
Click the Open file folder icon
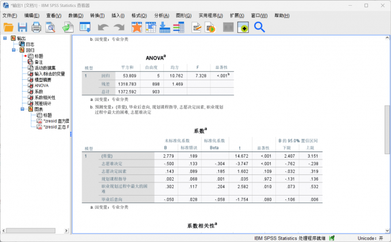tap(9, 27)
